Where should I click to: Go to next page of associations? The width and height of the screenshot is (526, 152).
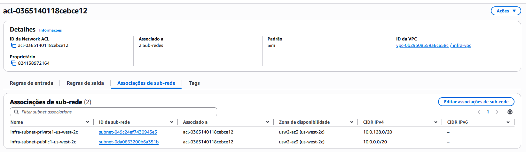coord(497,112)
